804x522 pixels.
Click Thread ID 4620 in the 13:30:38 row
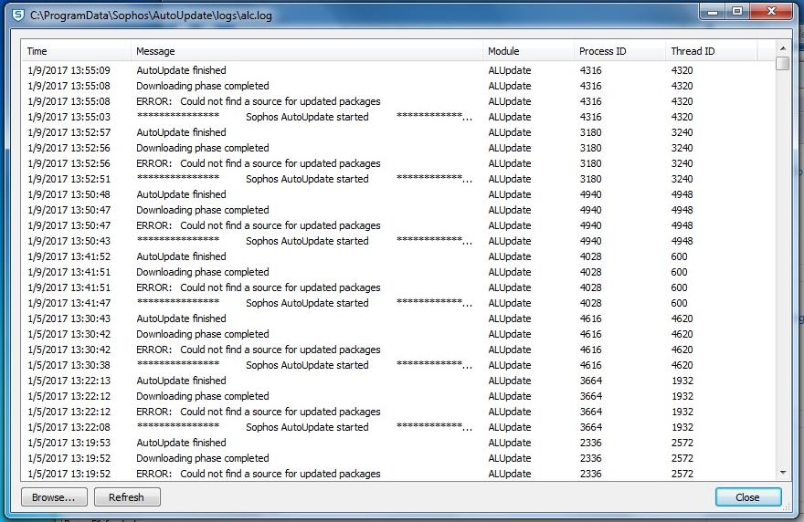[x=682, y=365]
